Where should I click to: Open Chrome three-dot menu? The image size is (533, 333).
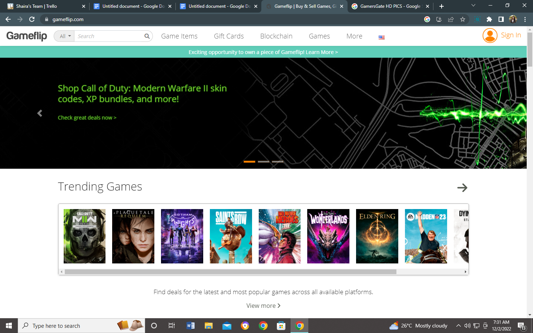(x=525, y=19)
